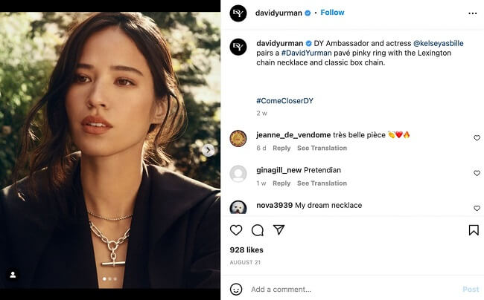This screenshot has height=300, width=484.
Task: Show tagged people on the photo
Action: point(13,275)
